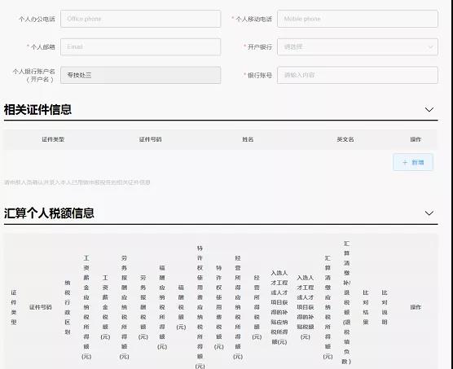Click the 证件类型 column header
Screen dimensions: 453x369
[53, 139]
